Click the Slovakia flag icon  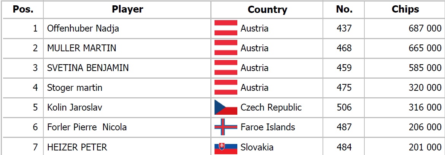coord(226,147)
